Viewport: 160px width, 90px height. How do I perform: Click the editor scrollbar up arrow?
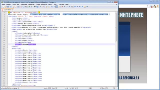point(116,12)
